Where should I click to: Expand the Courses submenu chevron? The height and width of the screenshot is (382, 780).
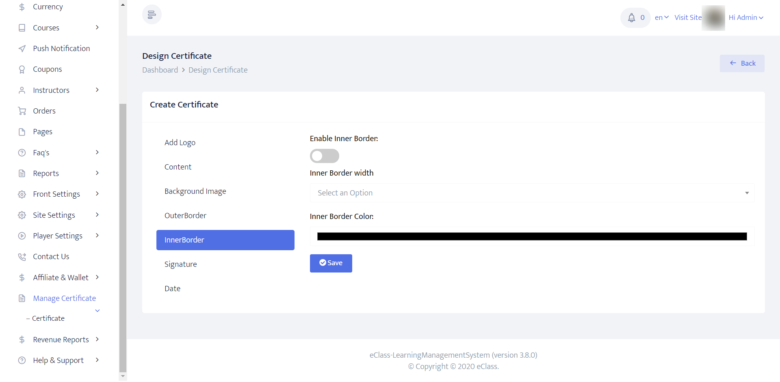(97, 28)
